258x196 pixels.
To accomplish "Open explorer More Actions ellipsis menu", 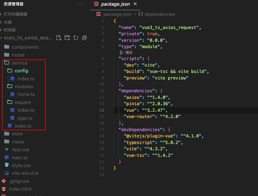I will coord(81,4).
